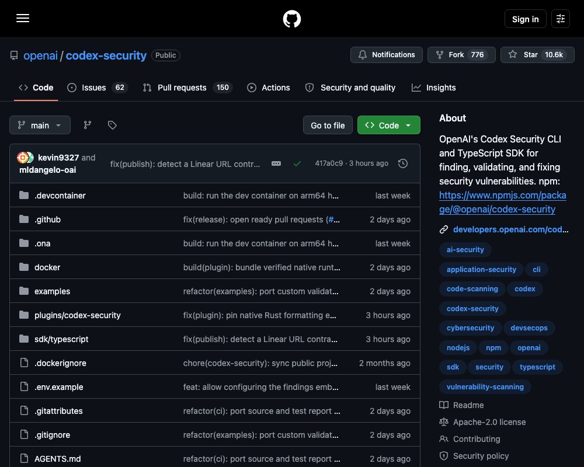
Task: Open the Actions tab
Action: pyautogui.click(x=268, y=88)
